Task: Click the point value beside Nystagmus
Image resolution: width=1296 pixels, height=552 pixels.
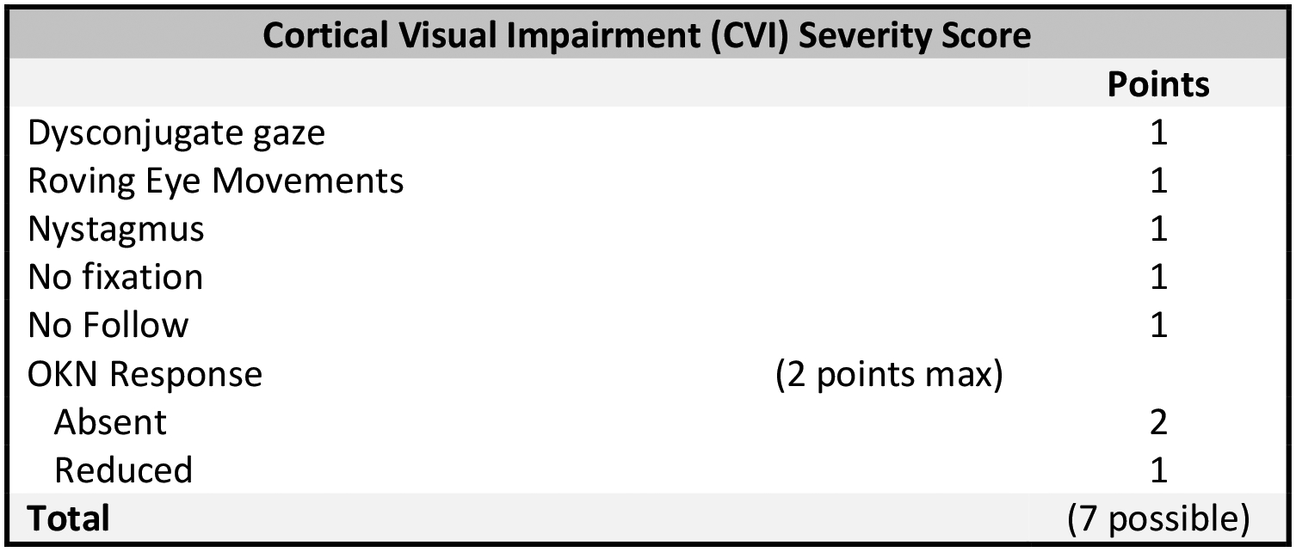Action: click(x=1158, y=230)
